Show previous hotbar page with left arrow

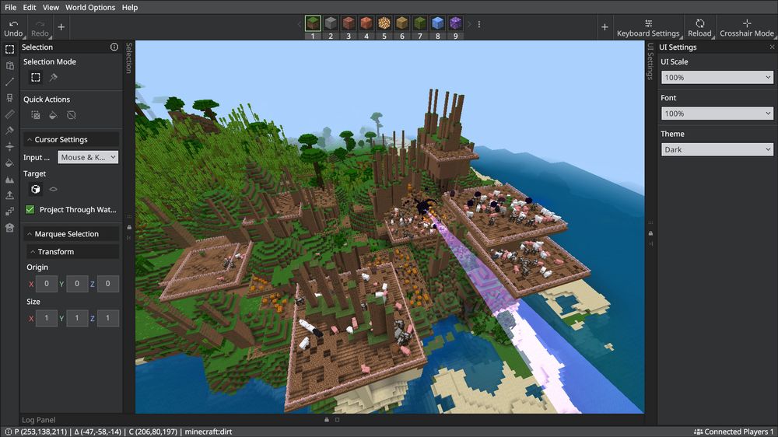(x=300, y=24)
